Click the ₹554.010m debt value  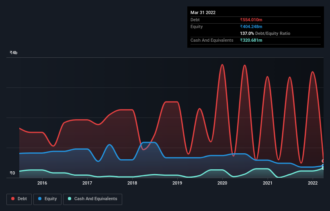[251, 20]
